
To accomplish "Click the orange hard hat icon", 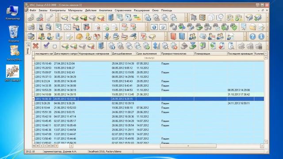I will (x=79, y=36).
